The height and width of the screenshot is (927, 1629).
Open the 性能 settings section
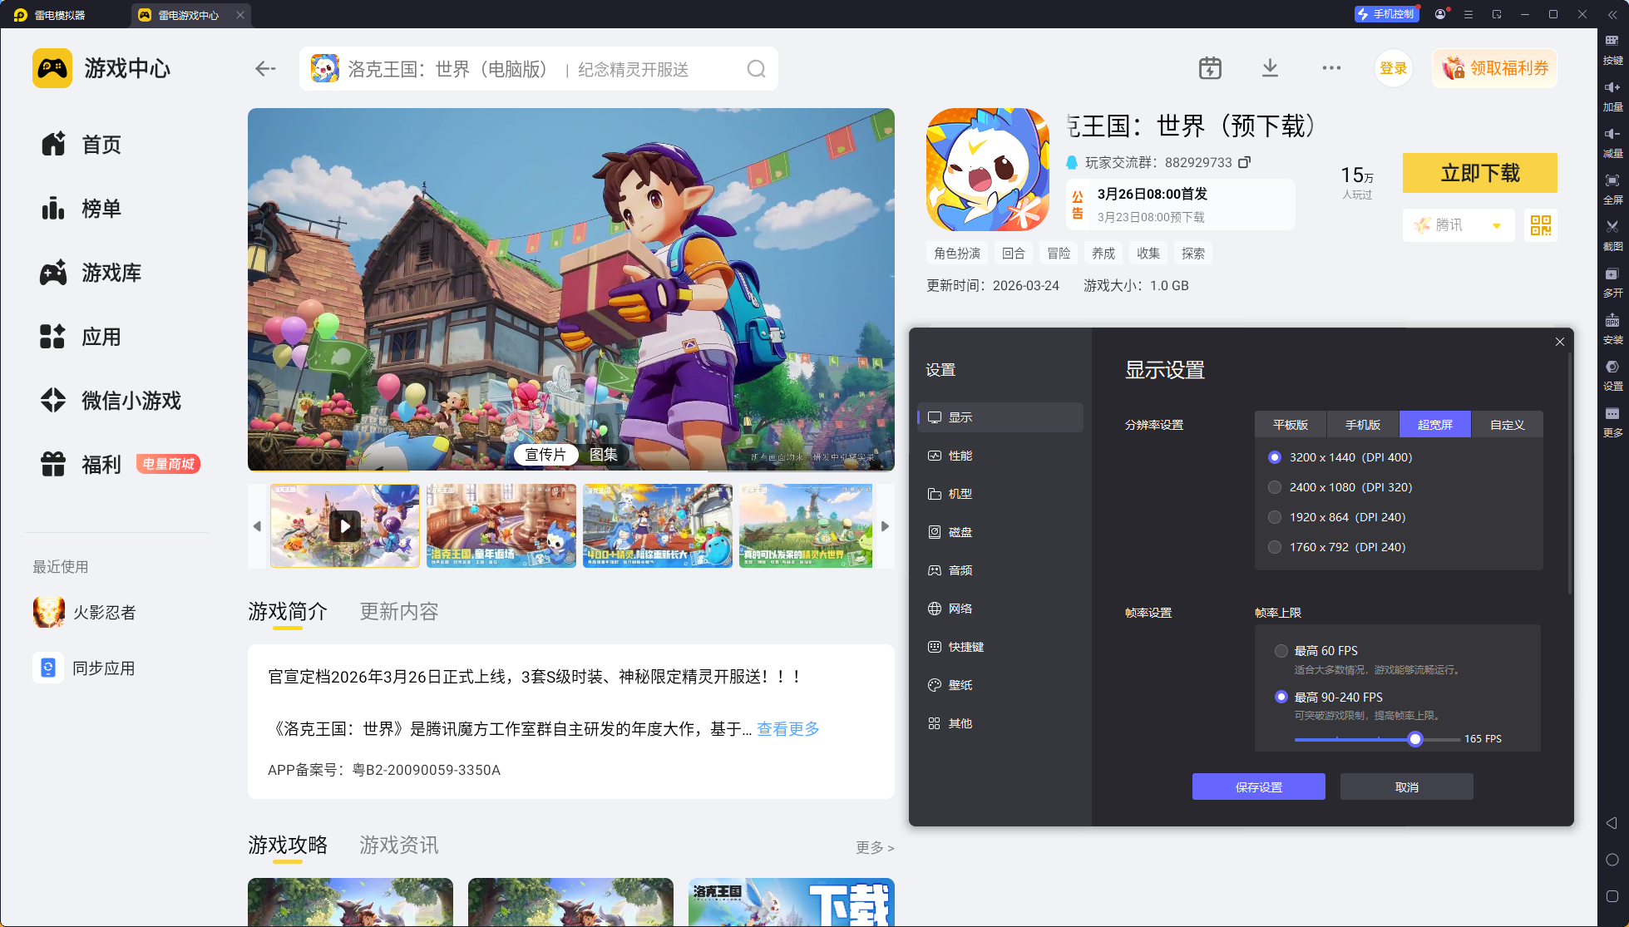coord(960,456)
